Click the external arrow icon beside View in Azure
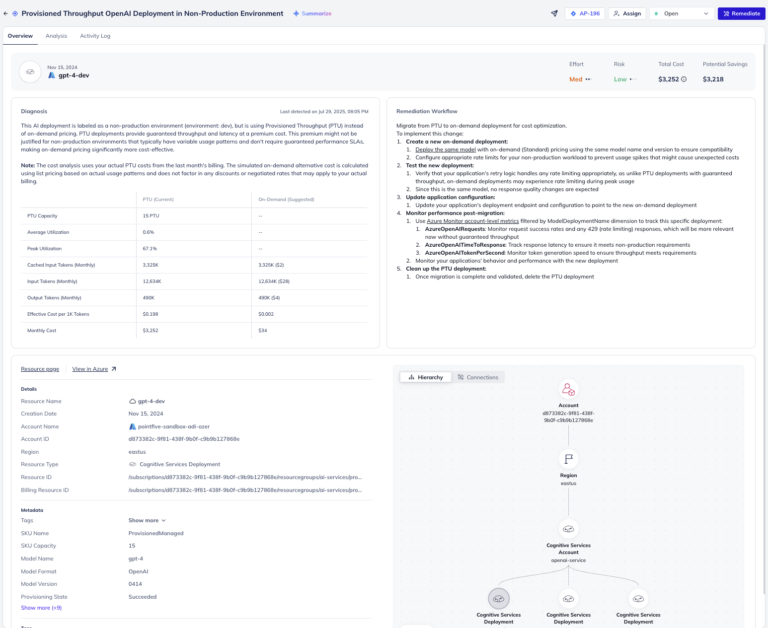768x628 pixels. [114, 369]
